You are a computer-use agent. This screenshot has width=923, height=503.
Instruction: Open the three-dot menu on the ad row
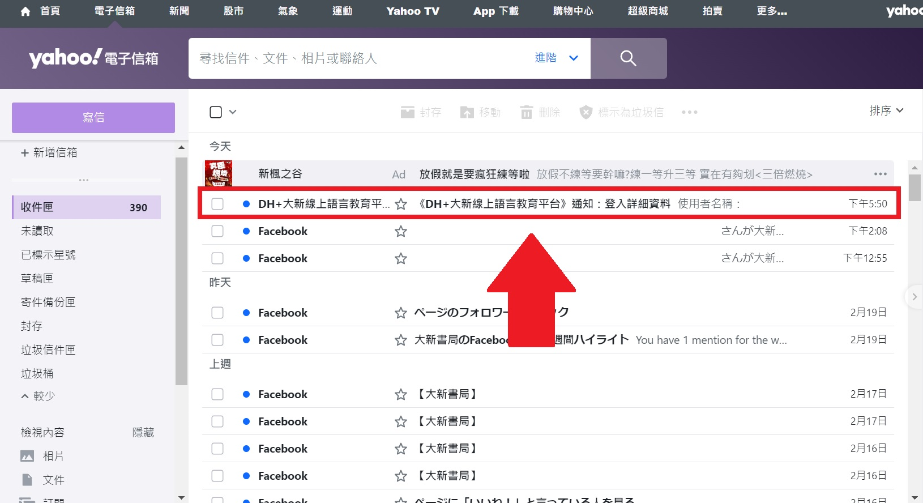[880, 174]
